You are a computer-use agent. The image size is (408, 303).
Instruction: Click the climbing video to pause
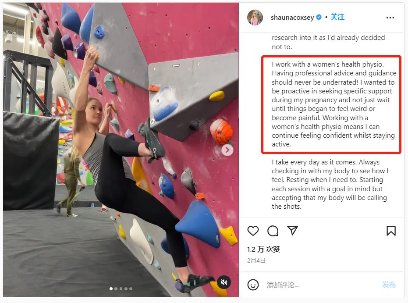121,150
